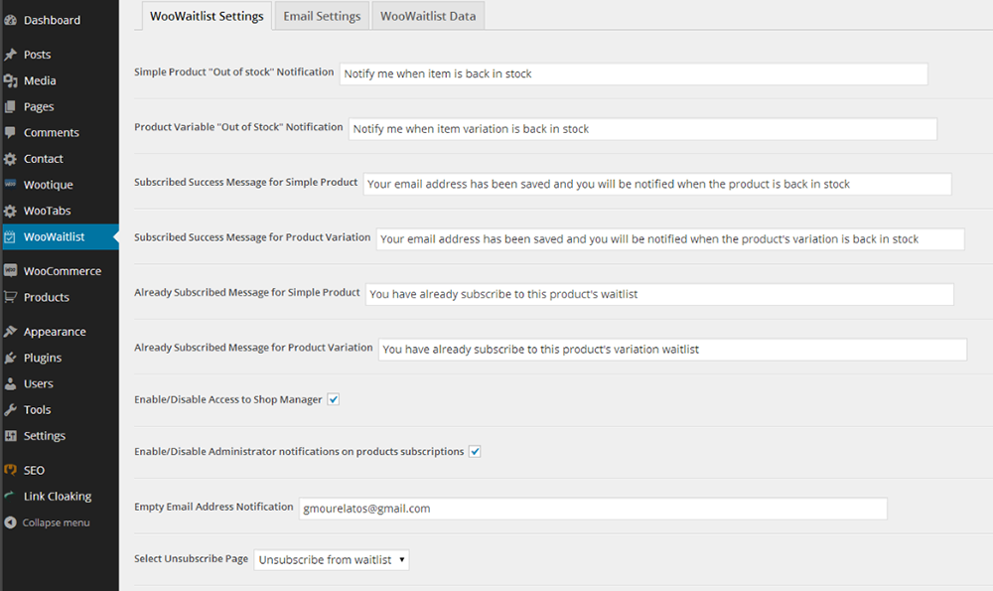
Task: Disable Administrator notifications on products subscriptions checkbox
Action: (x=475, y=452)
